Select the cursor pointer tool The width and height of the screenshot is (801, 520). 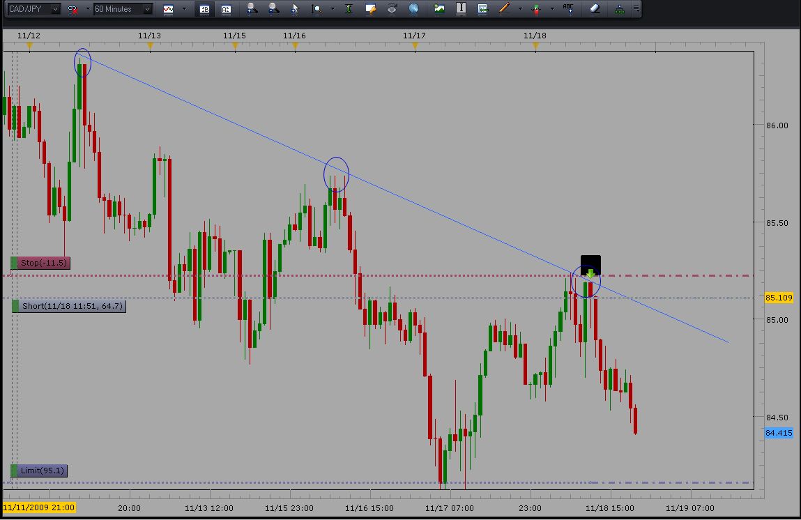coord(296,9)
